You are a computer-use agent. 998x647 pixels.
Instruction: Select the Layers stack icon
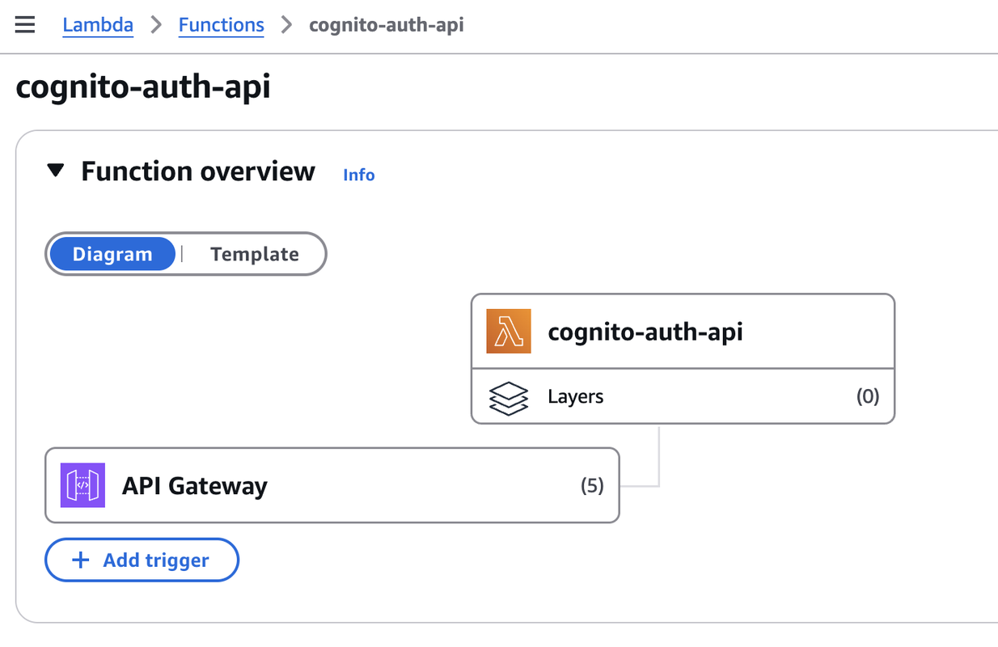tap(508, 396)
